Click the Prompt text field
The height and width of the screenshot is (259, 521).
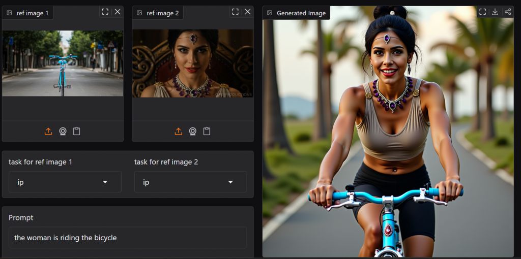tap(127, 238)
